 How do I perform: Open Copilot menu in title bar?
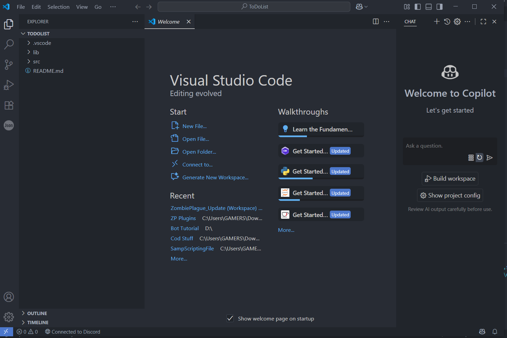point(362,7)
